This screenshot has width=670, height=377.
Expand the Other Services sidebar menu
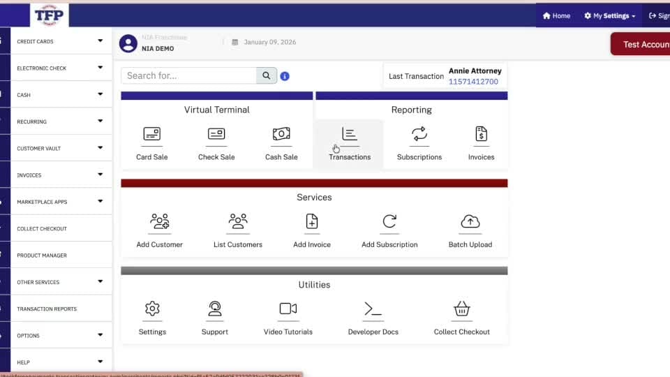coord(61,282)
